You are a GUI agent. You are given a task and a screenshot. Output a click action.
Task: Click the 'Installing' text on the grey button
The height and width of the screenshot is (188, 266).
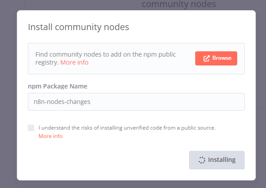222,160
